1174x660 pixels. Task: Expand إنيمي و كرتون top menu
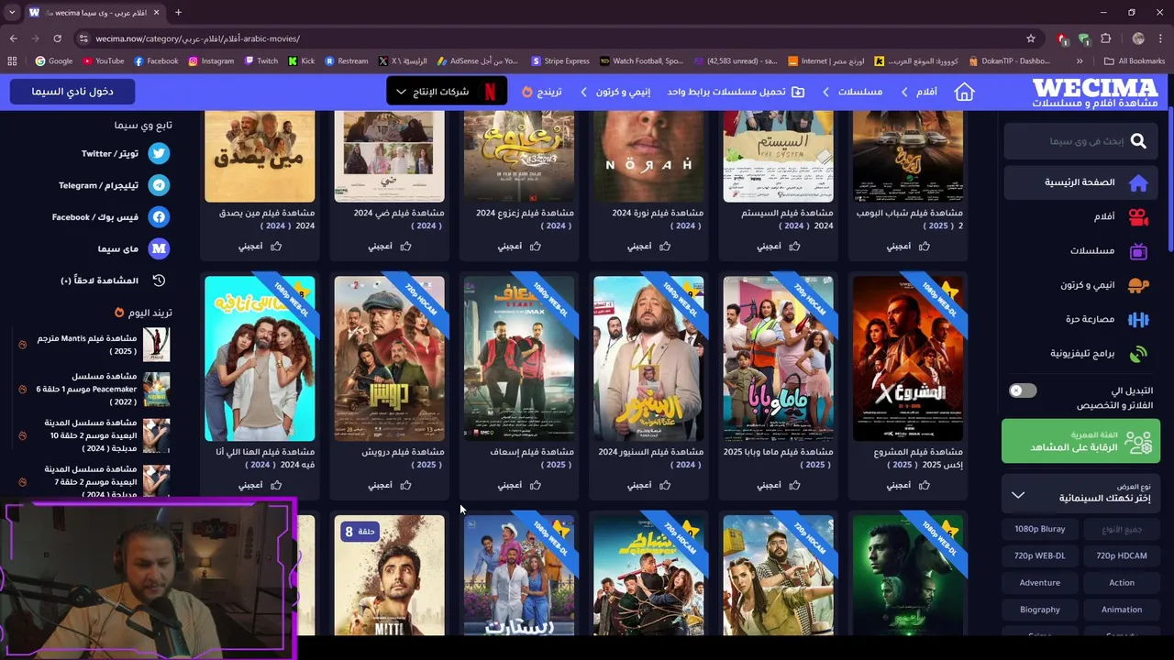pos(615,92)
